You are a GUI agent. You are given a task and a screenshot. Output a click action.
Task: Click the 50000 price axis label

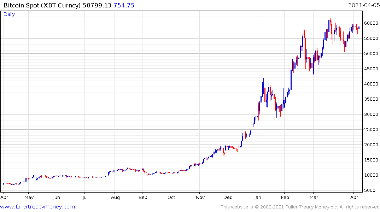coord(371,54)
